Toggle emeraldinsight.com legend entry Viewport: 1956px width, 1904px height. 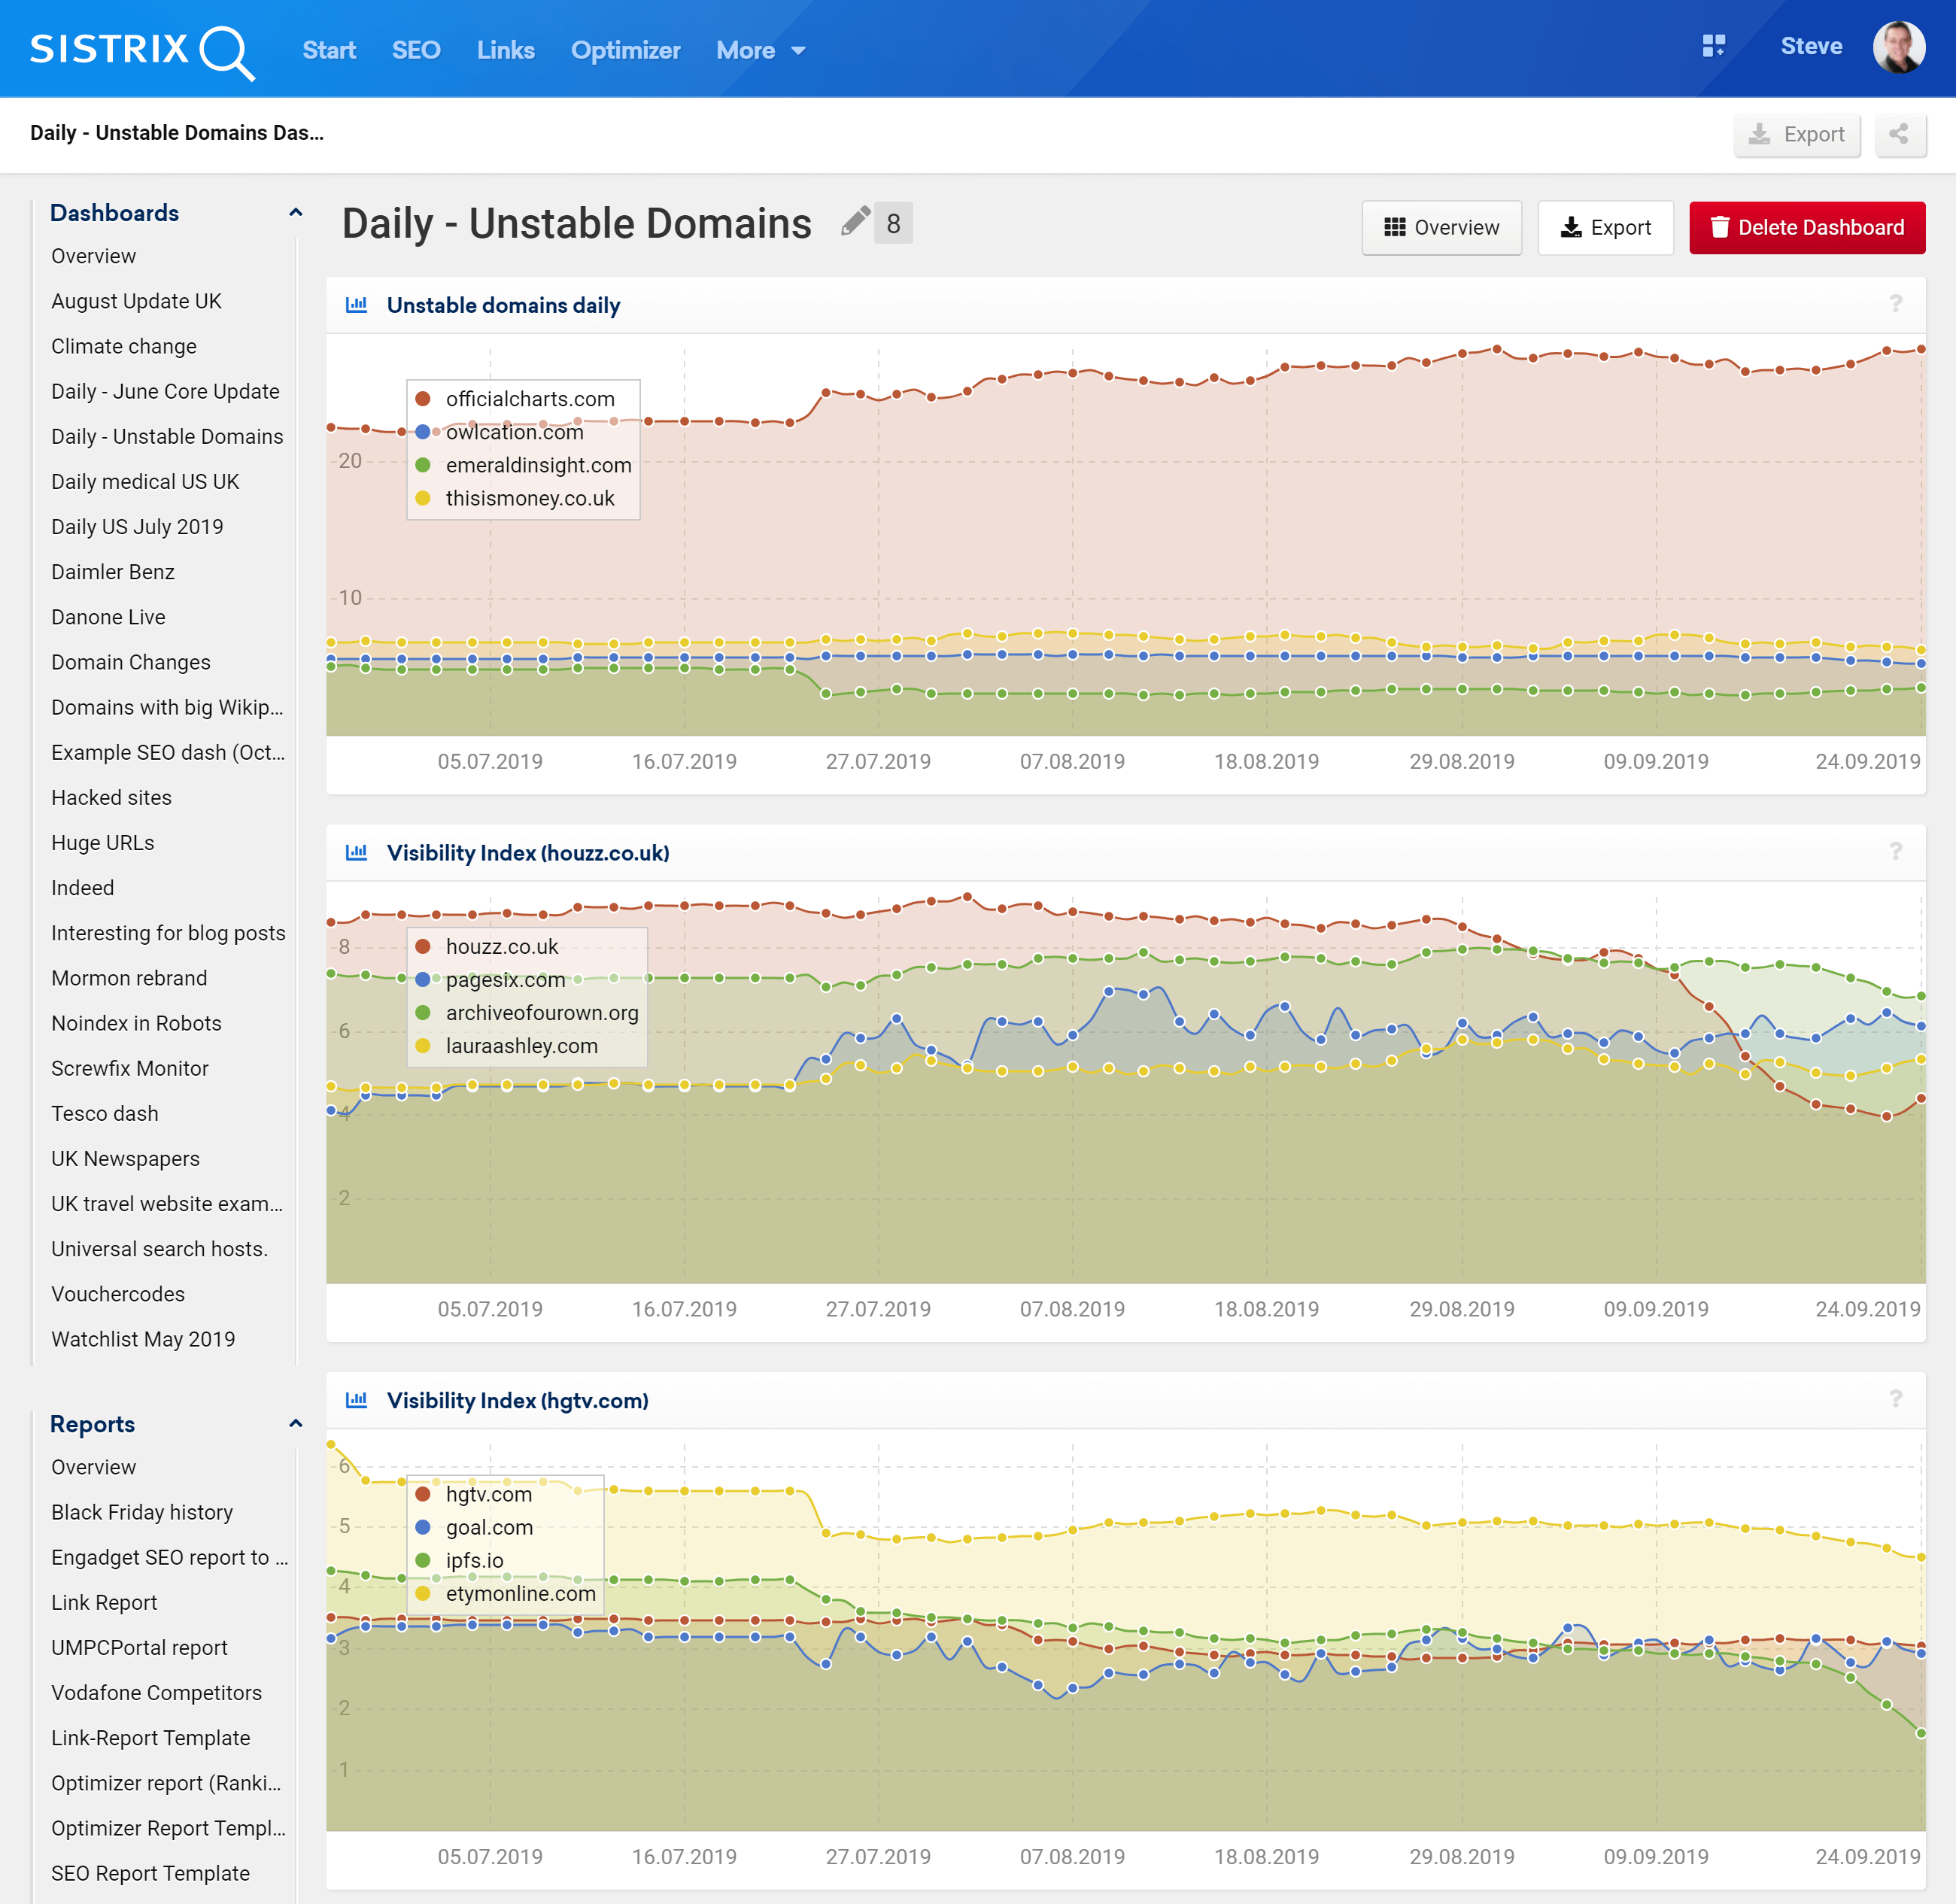(523, 464)
